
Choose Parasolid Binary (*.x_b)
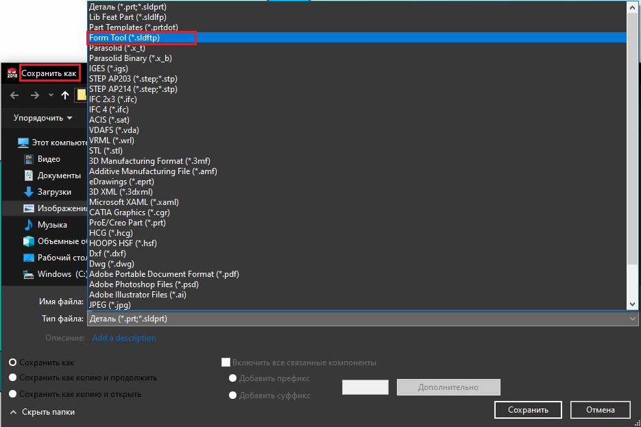coord(357,58)
